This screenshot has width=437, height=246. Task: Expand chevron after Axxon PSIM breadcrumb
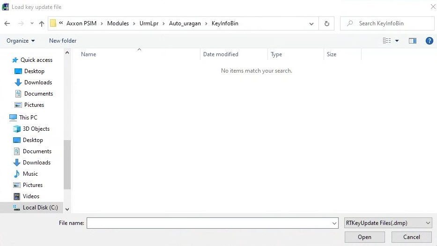102,24
